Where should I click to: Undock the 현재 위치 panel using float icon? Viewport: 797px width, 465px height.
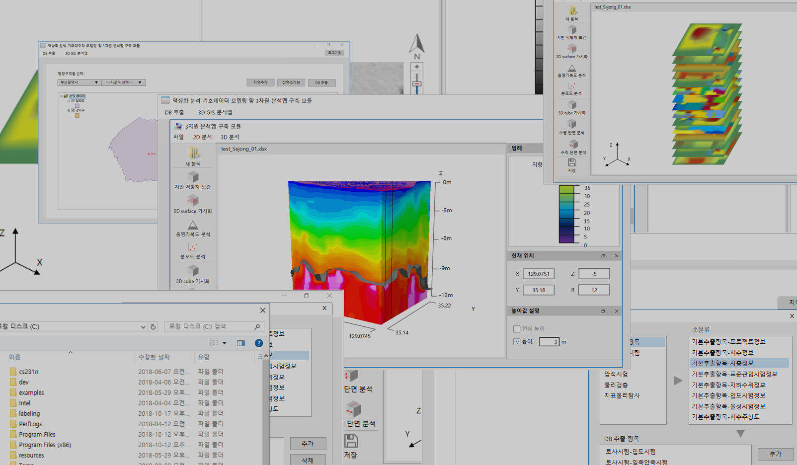coord(603,256)
